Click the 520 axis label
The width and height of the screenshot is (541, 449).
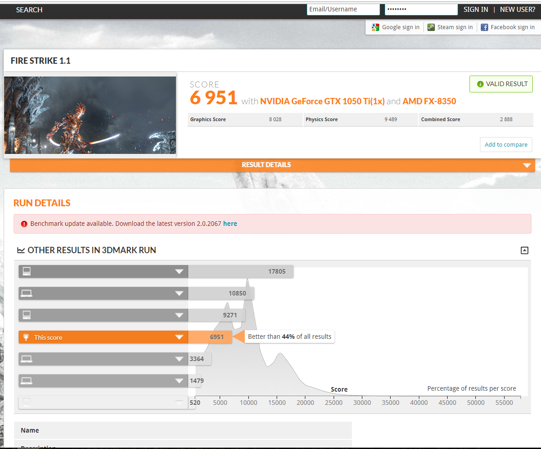tap(195, 403)
